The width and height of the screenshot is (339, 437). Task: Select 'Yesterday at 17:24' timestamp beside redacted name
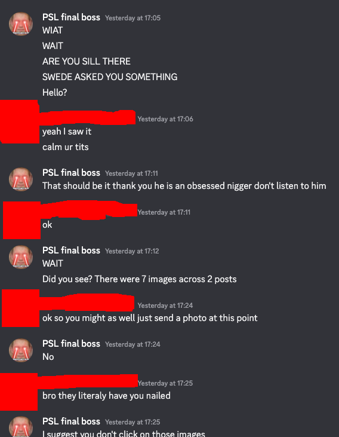coord(165,305)
